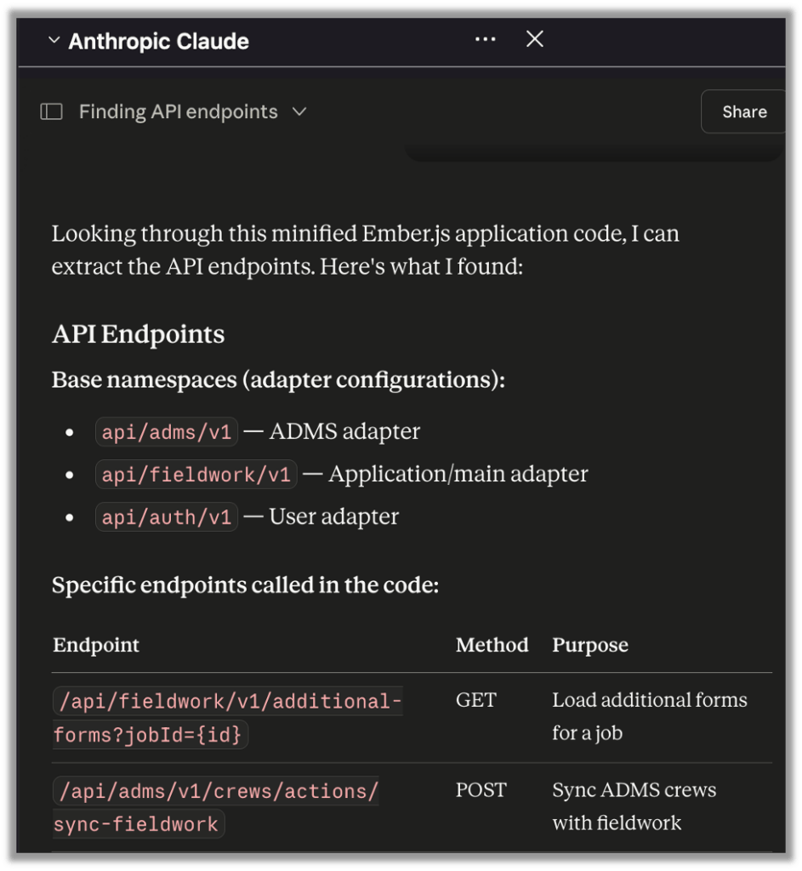Toggle the sidebar panel icon
This screenshot has width=802, height=871.
tap(51, 111)
